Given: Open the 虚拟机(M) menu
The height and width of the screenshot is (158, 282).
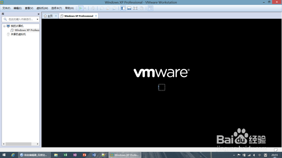Looking at the screenshot, I should click(42, 8).
